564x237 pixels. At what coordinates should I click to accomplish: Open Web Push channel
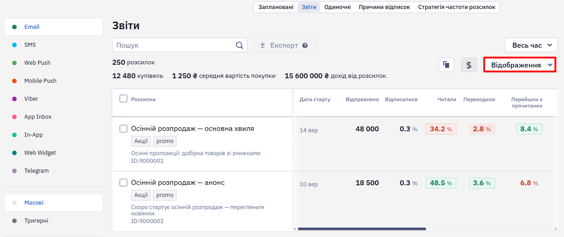click(54, 63)
